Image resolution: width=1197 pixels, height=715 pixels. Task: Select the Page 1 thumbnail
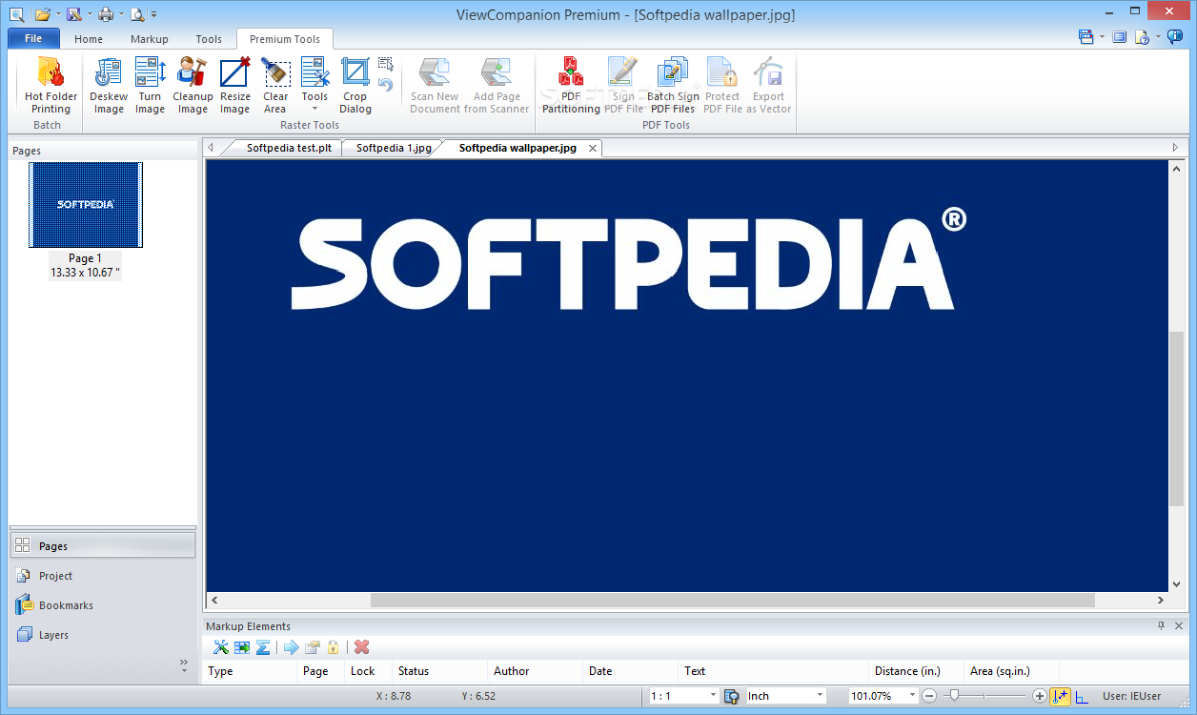tap(86, 205)
